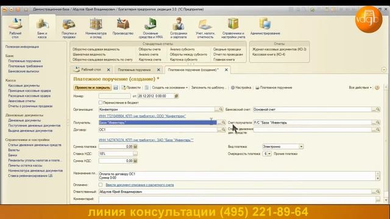
Task: Click Заполнить по шаблону button
Action: pos(208,88)
